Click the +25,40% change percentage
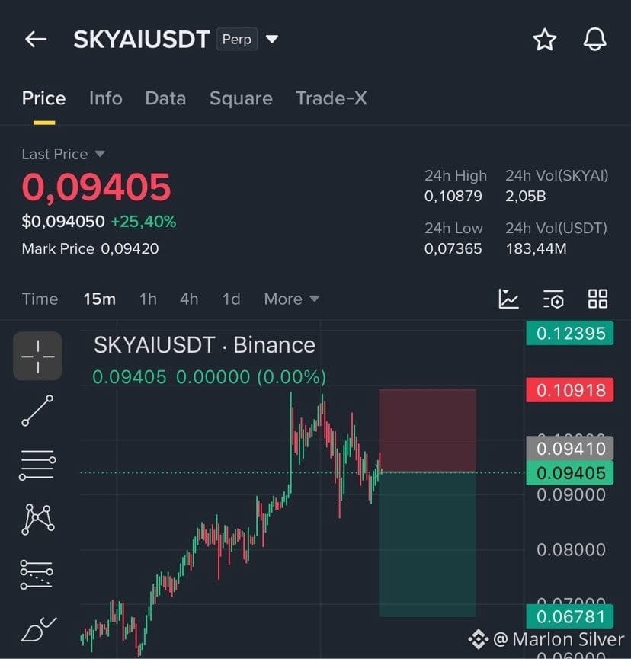 [x=143, y=222]
